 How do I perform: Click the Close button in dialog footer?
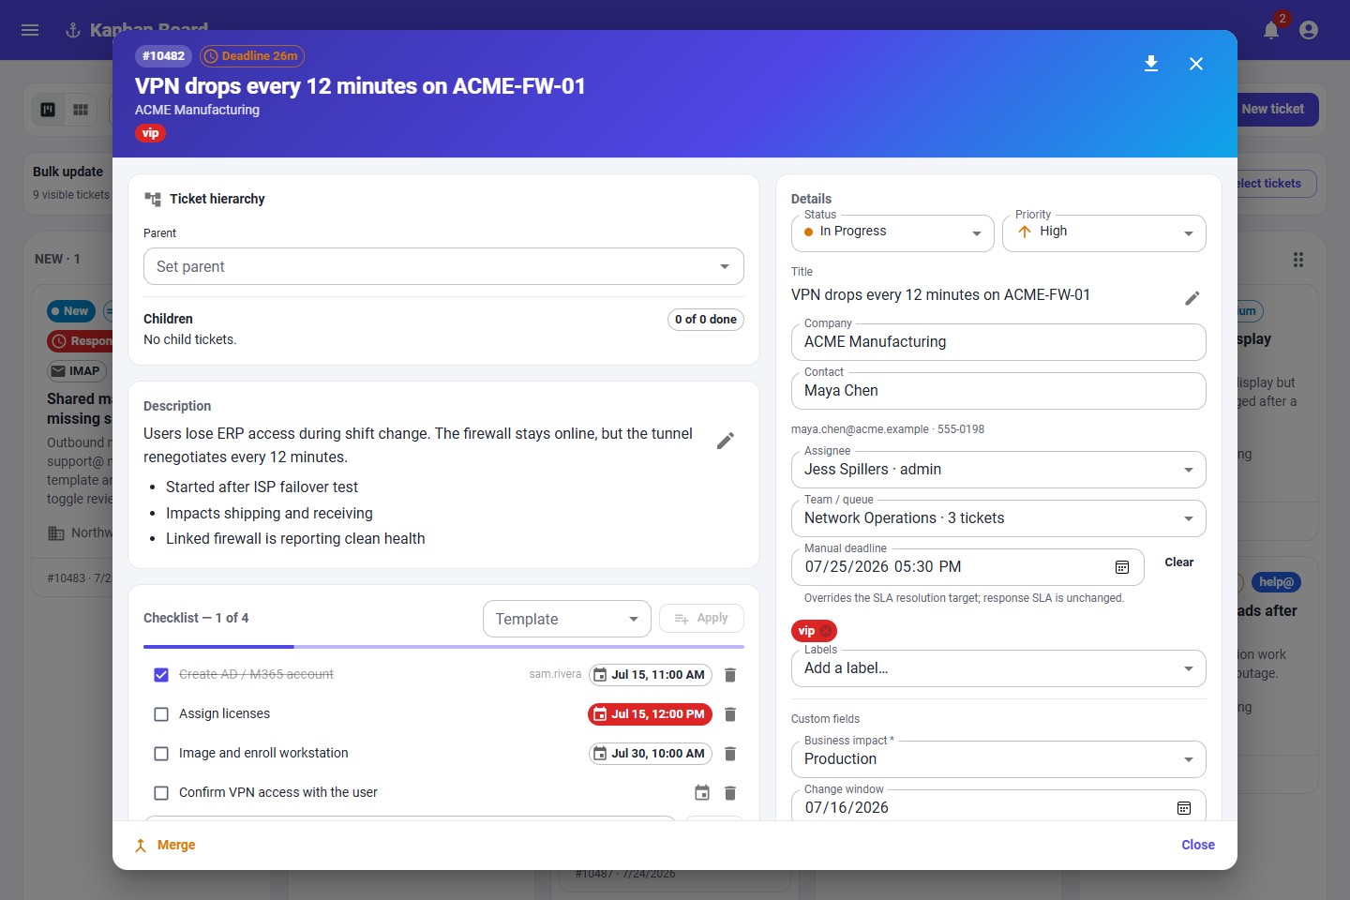1198,845
